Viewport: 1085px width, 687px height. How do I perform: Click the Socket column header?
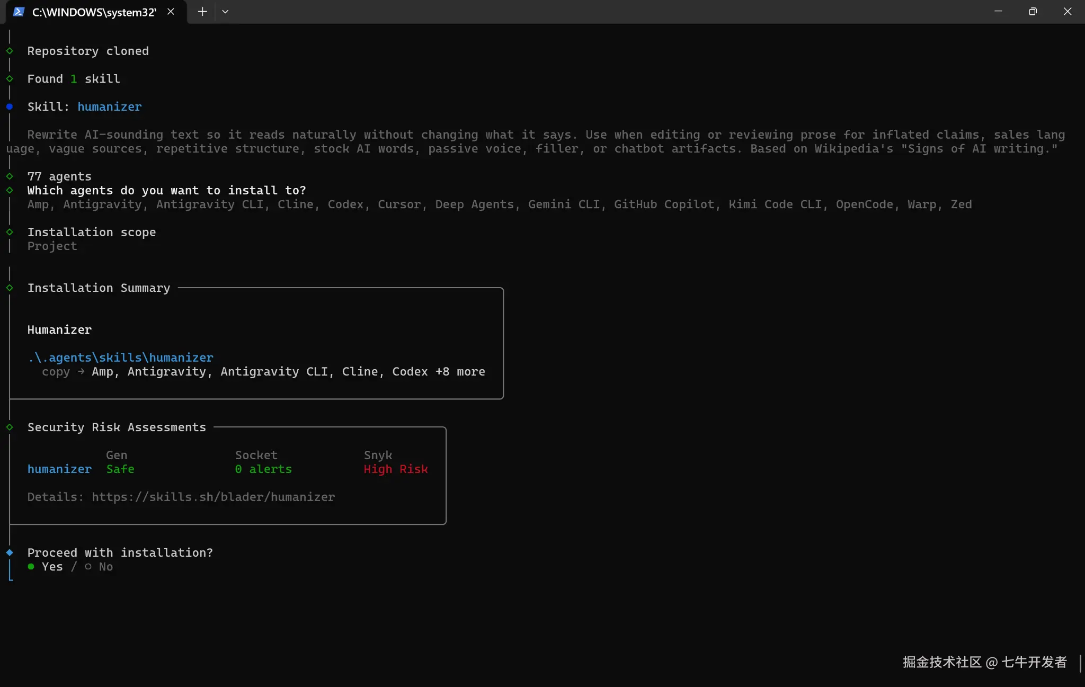click(x=256, y=455)
